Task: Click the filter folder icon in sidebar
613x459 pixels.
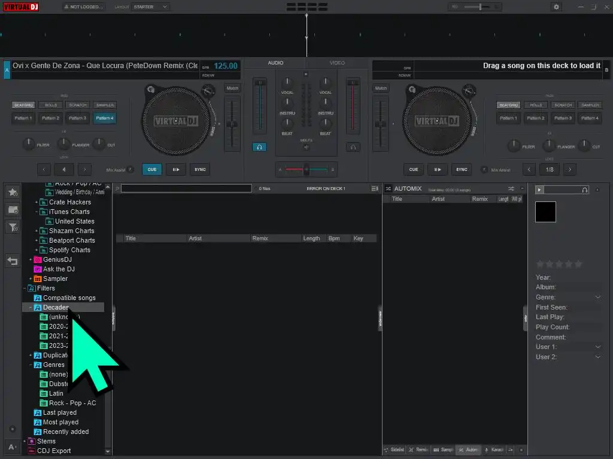Action: [x=13, y=227]
